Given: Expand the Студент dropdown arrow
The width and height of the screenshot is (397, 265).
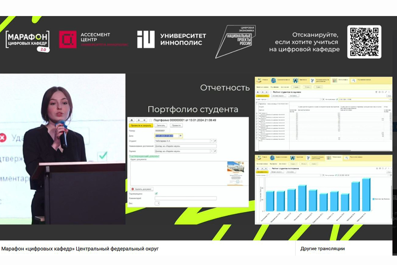Looking at the screenshot, I should [212, 141].
